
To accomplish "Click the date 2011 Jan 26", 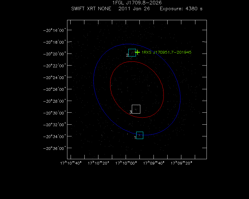I will (x=134, y=8).
